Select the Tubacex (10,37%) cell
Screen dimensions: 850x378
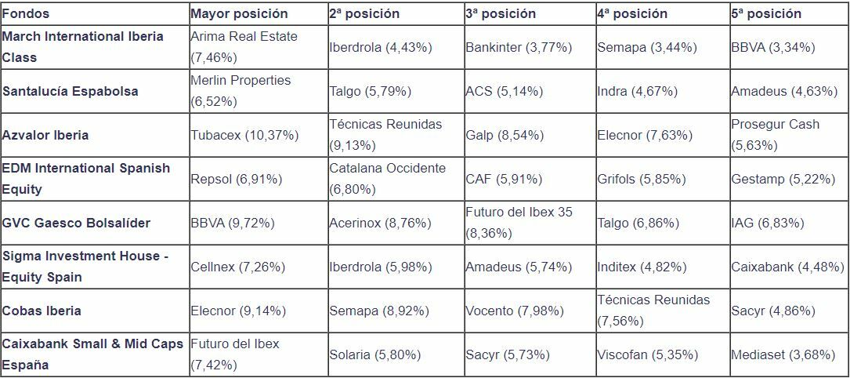pos(244,135)
